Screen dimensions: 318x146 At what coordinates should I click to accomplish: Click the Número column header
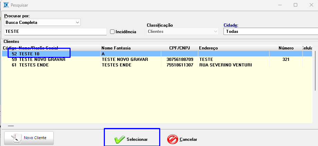tap(286, 48)
